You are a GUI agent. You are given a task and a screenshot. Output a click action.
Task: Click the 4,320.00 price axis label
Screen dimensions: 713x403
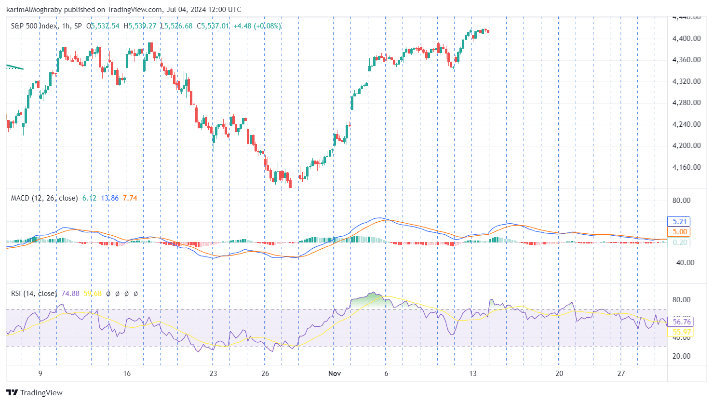(686, 81)
